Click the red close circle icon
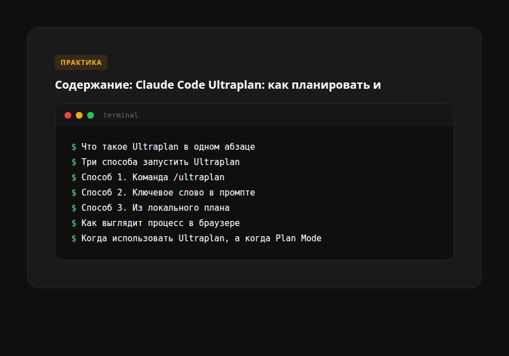This screenshot has height=356, width=509. coord(68,115)
